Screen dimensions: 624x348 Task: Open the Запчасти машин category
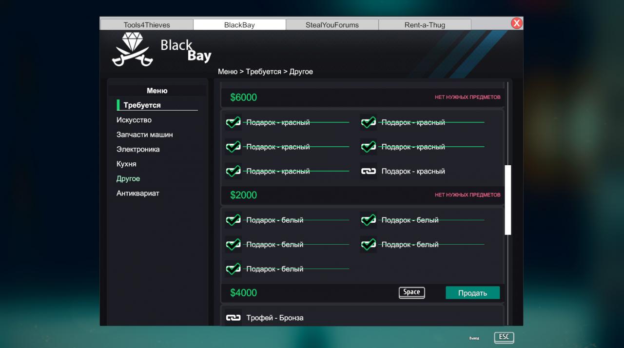pos(144,135)
